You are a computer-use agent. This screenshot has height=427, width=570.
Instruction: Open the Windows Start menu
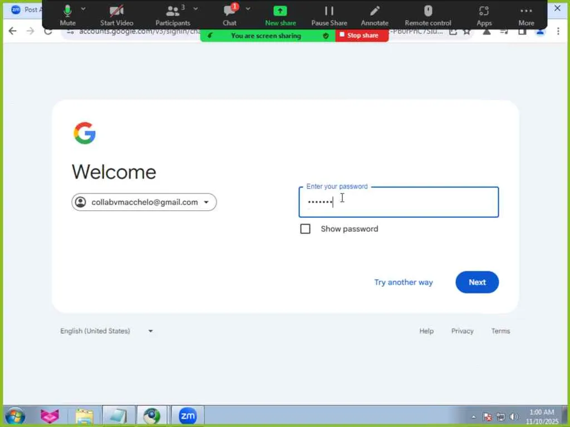(x=15, y=416)
